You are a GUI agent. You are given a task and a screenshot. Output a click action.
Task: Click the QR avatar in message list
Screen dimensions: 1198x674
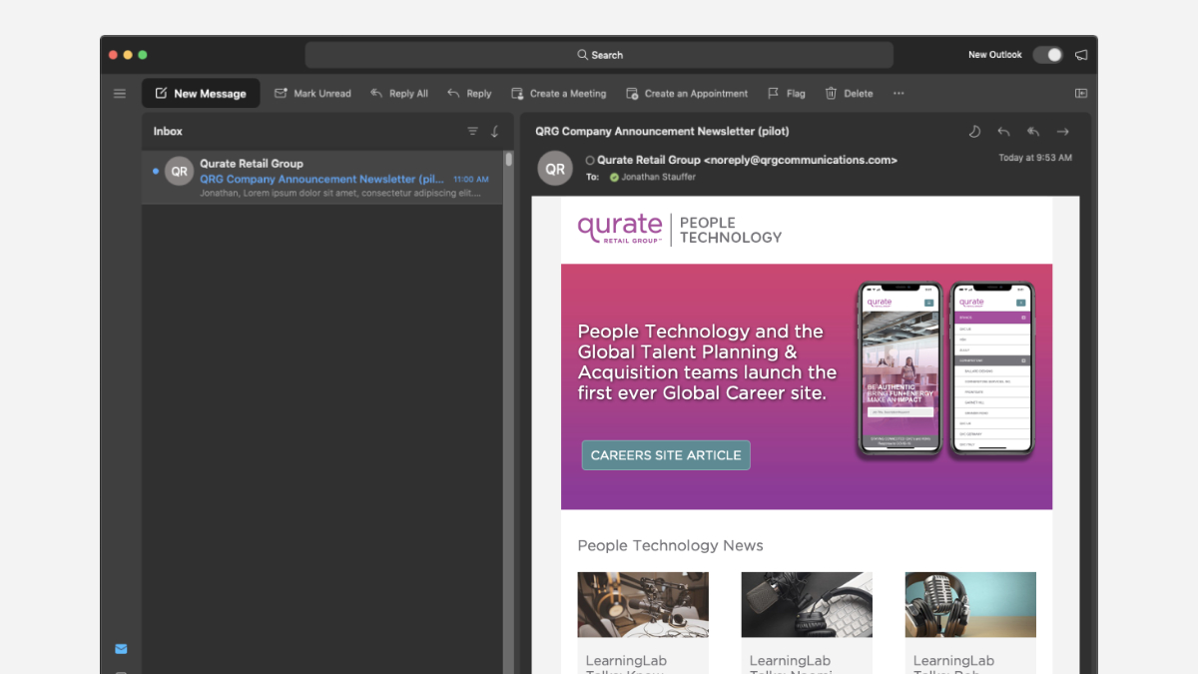(x=179, y=172)
